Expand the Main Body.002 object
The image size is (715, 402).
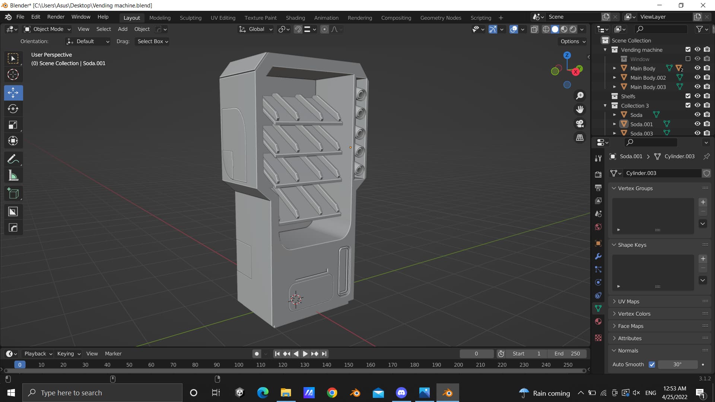coord(614,77)
